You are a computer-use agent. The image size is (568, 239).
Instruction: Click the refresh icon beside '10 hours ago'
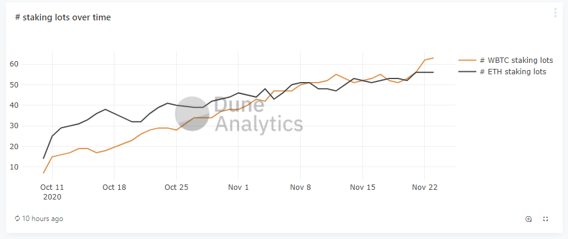(x=17, y=219)
